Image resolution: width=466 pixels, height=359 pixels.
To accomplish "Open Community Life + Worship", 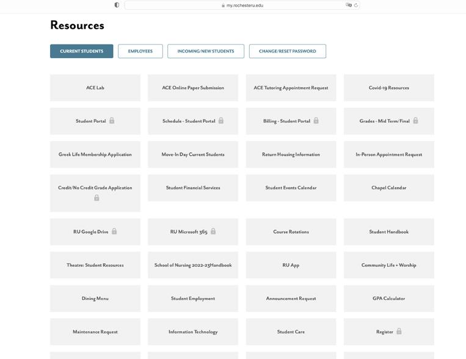I will point(388,265).
